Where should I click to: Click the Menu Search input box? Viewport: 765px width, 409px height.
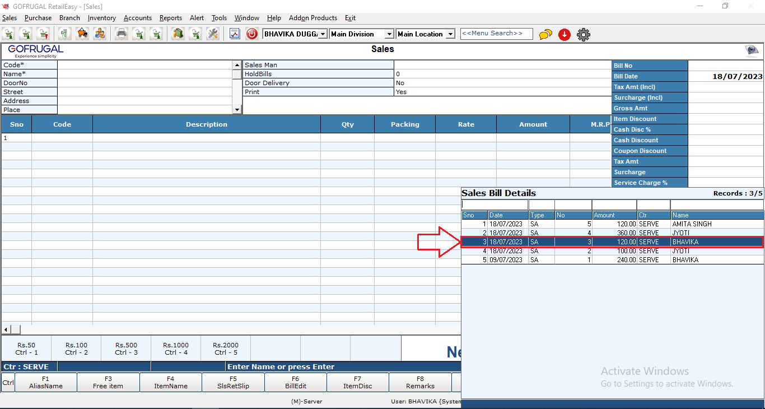496,34
